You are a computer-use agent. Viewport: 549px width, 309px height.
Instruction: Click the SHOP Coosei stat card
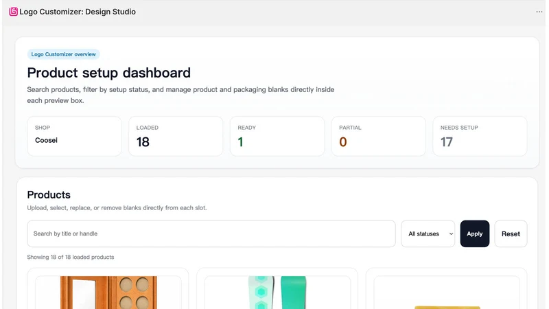(74, 136)
